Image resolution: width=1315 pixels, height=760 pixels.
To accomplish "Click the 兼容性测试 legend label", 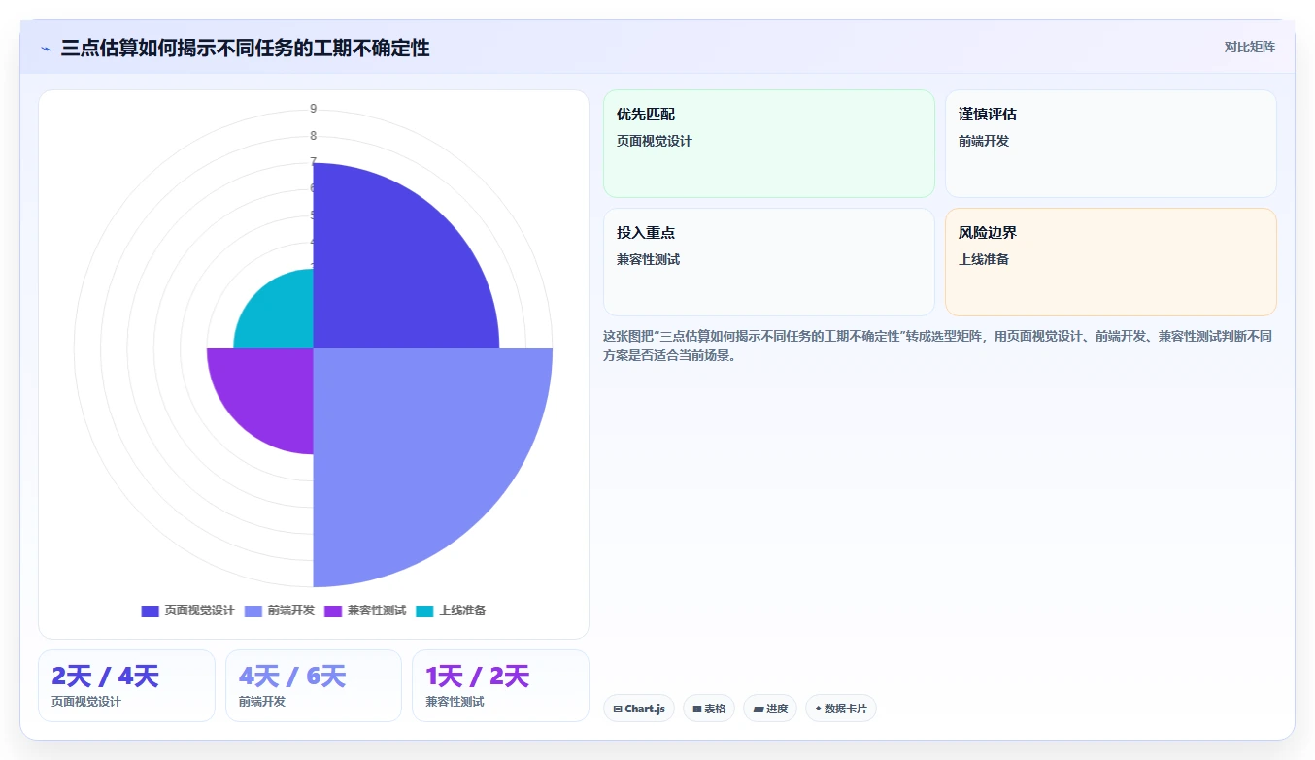I will click(377, 611).
